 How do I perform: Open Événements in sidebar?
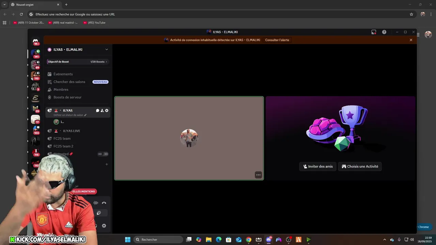[x=78, y=74]
